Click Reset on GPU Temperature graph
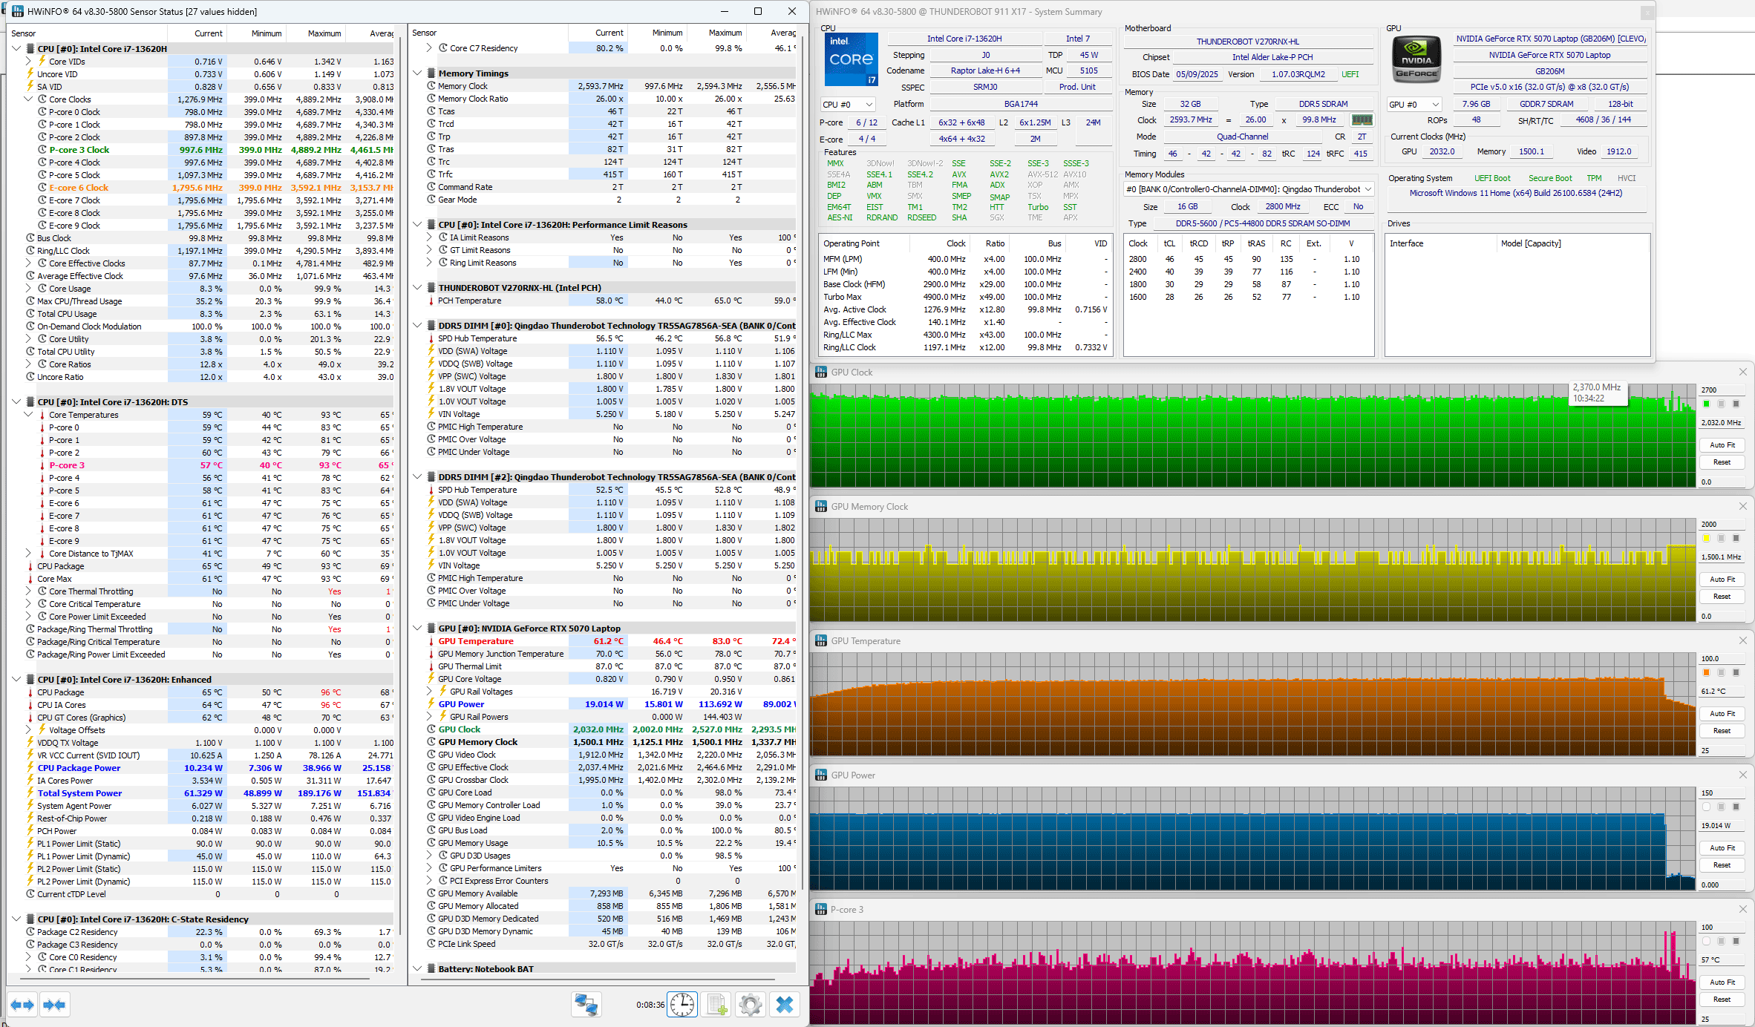Screen dimensions: 1755x1027 1722,731
